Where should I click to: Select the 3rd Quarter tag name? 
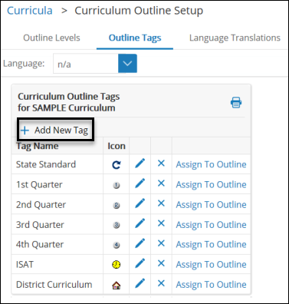tap(40, 225)
